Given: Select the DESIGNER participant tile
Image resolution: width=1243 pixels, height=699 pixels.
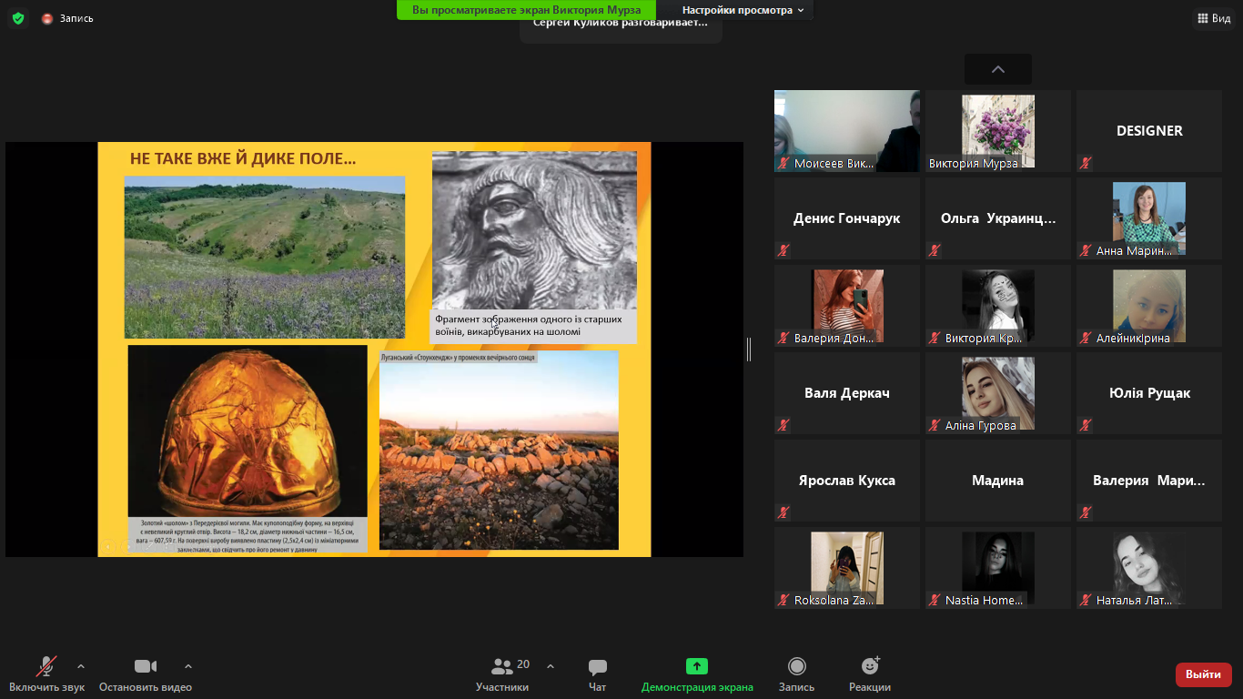Looking at the screenshot, I should [x=1148, y=131].
